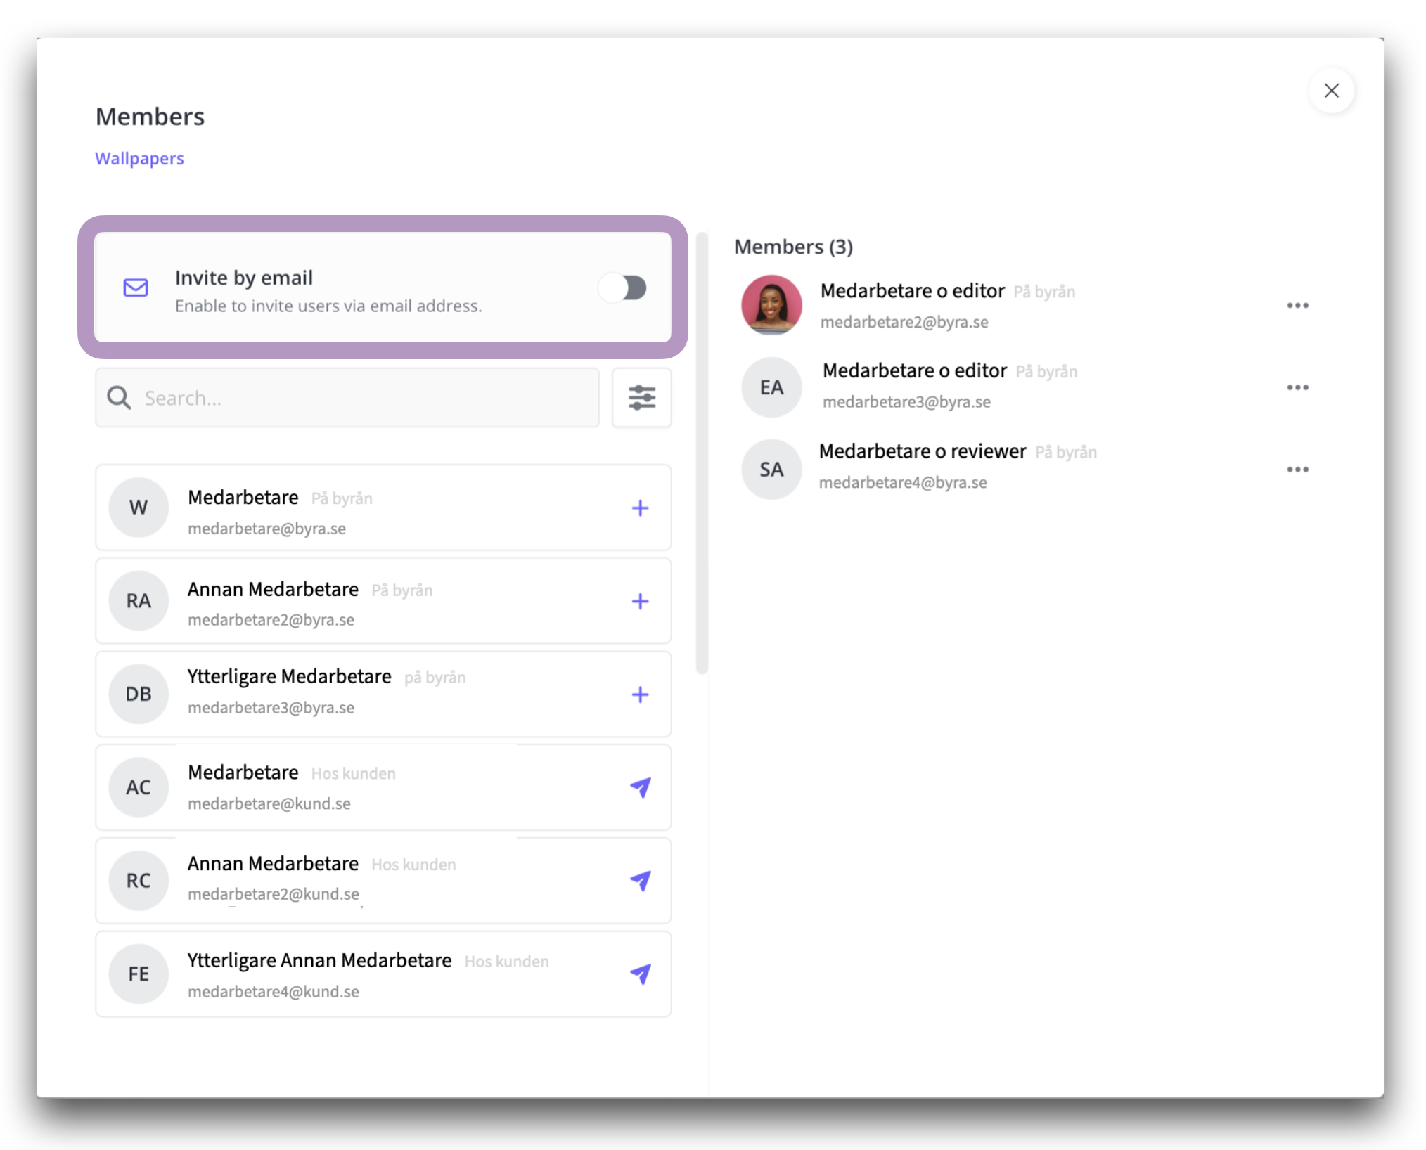The height and width of the screenshot is (1150, 1426).
Task: Select the Annan Medarbetare Hos kunden row
Action: (x=383, y=880)
